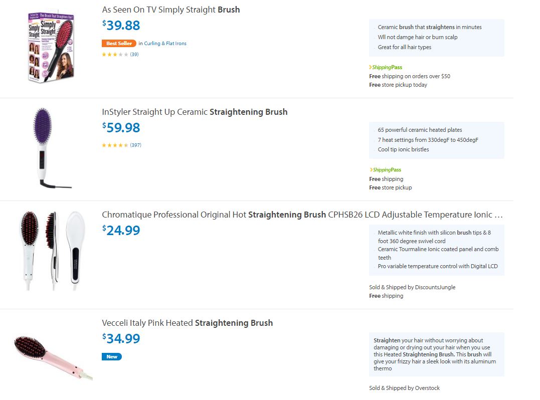Click the orange Best Seller badge
Screen dimensions: 540x400
[119, 44]
